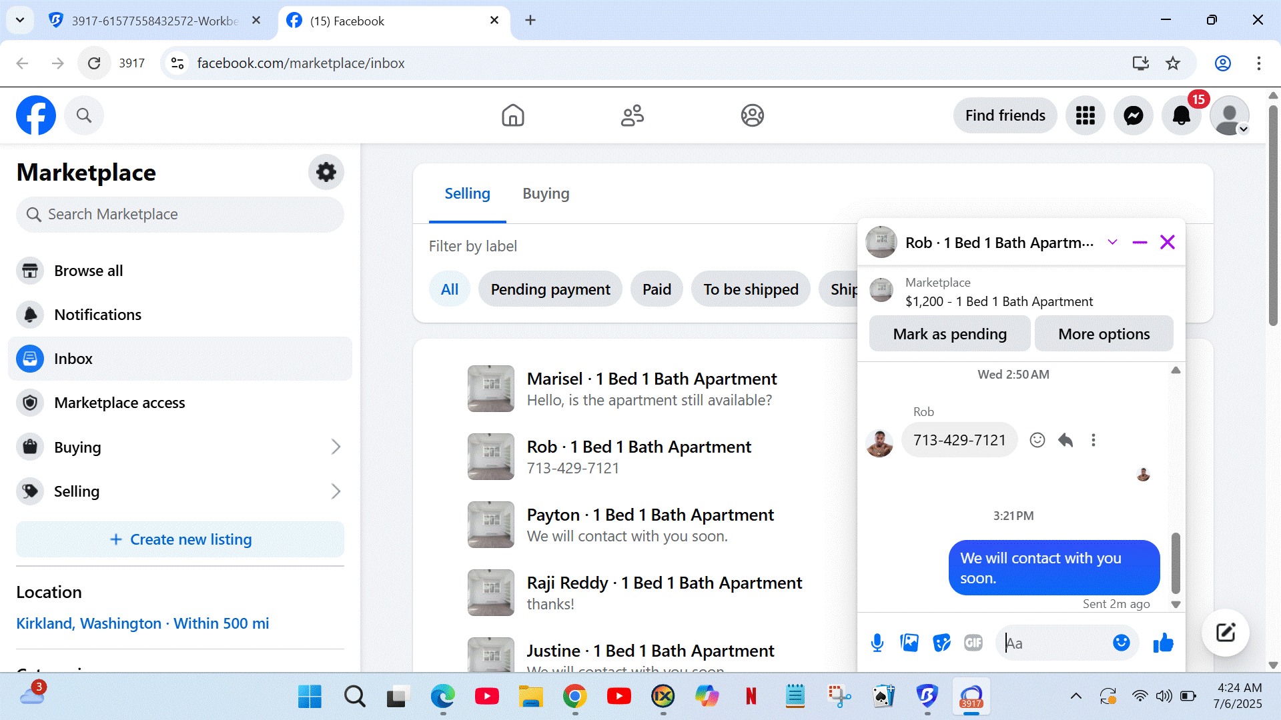Attach a file using photo icon
The image size is (1281, 720).
[909, 643]
